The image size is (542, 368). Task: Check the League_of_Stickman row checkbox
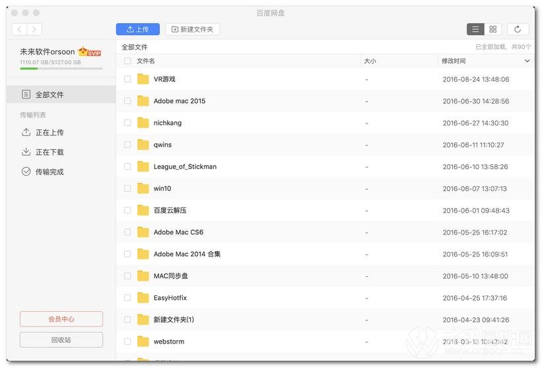point(127,166)
